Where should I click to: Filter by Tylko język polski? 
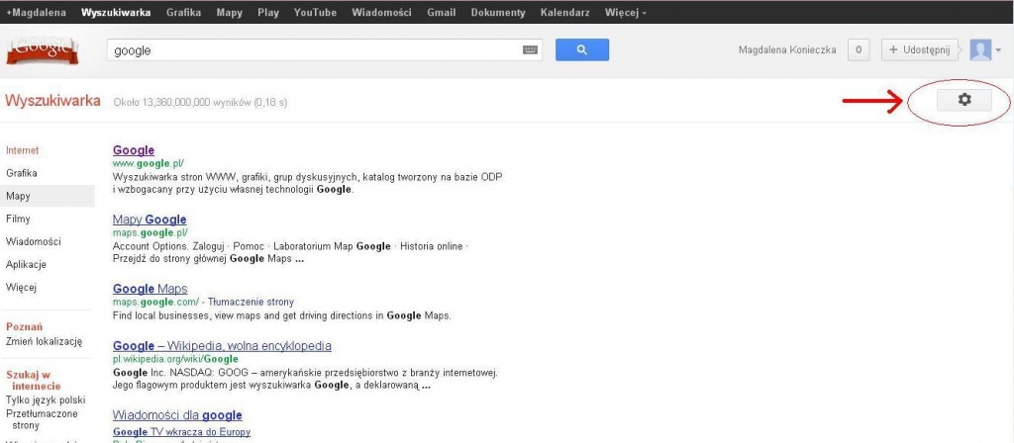point(47,399)
